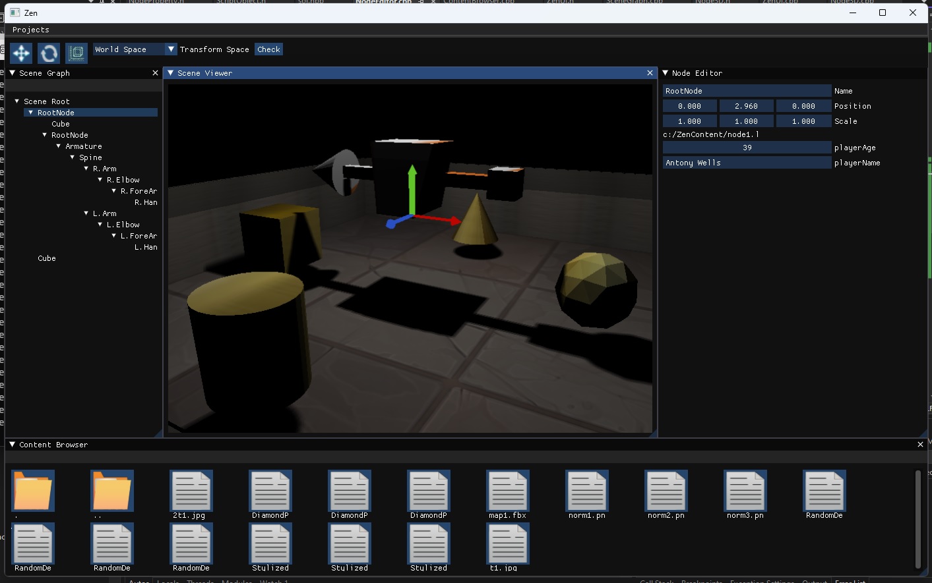Screen dimensions: 932x583
Task: Collapse the L.Arm tree node
Action: coord(86,213)
